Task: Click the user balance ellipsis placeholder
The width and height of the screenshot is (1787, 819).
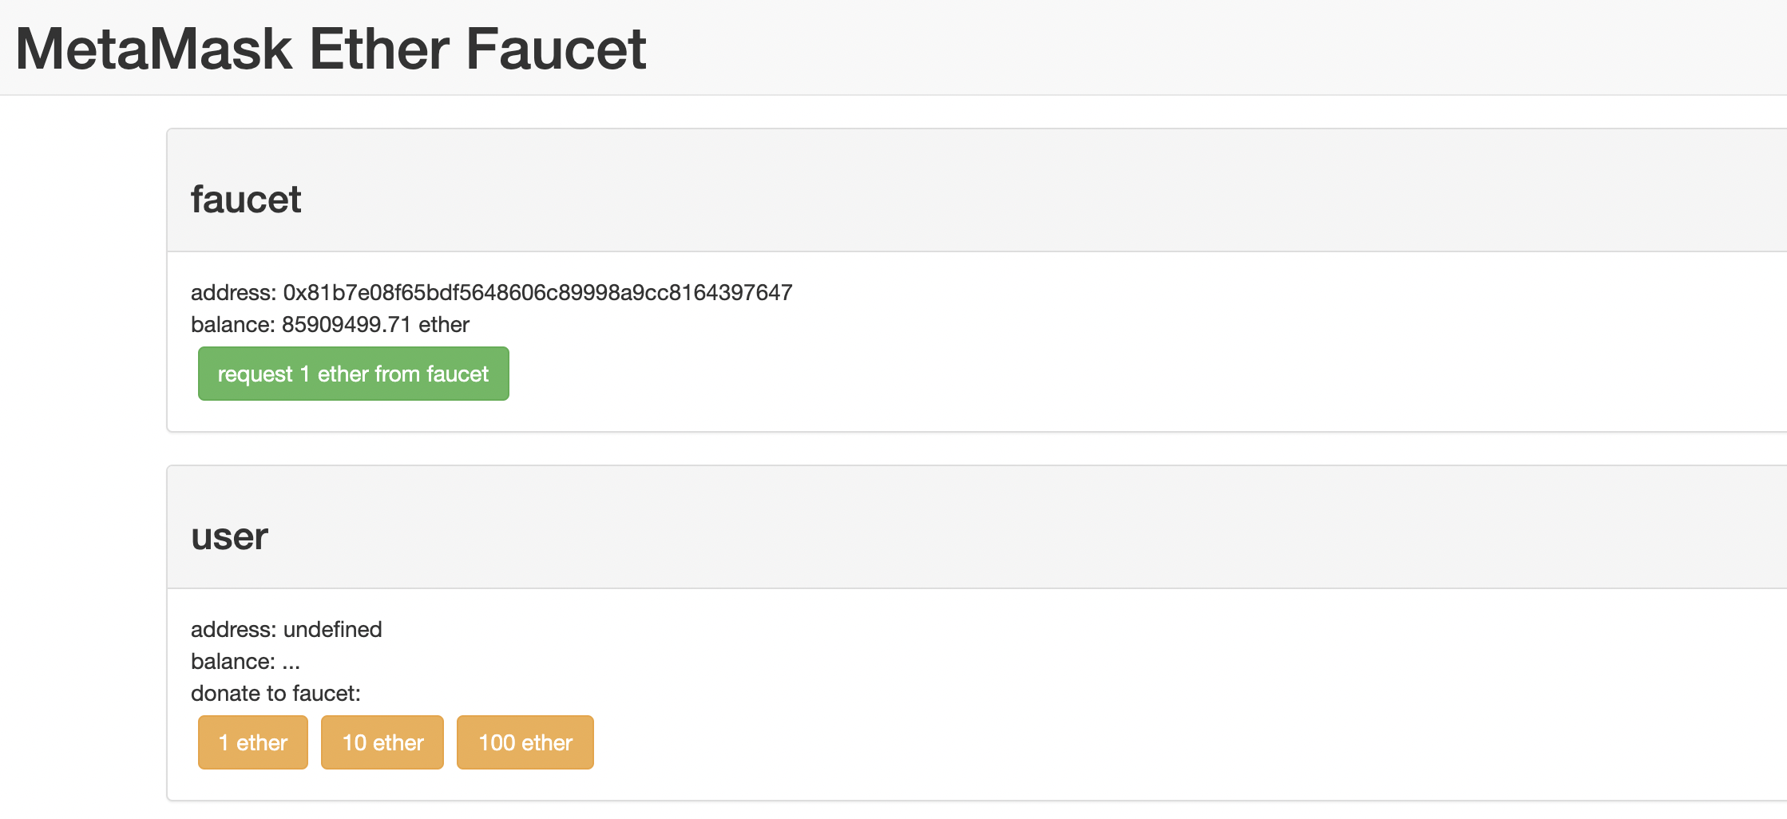Action: tap(291, 662)
